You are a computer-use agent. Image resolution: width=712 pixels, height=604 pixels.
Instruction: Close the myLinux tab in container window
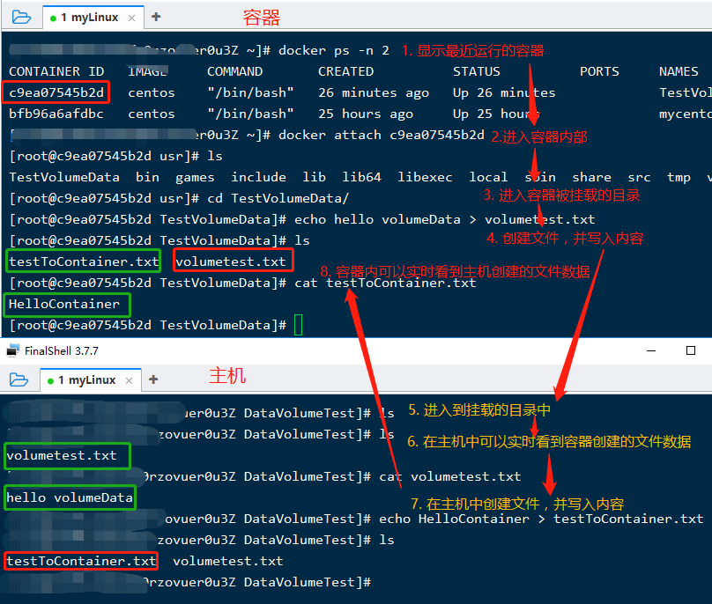(131, 18)
